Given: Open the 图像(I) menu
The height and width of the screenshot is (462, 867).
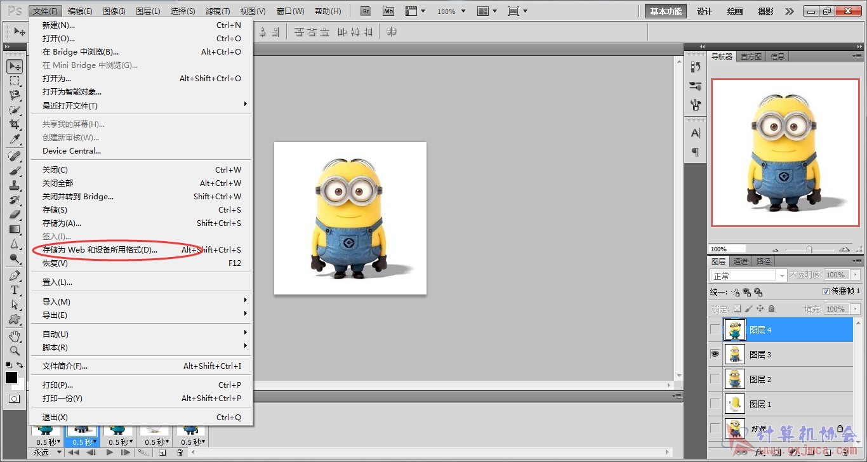Looking at the screenshot, I should point(114,11).
